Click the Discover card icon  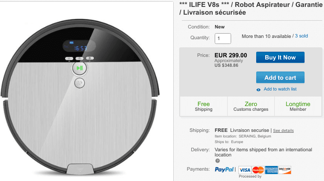[x=285, y=170]
